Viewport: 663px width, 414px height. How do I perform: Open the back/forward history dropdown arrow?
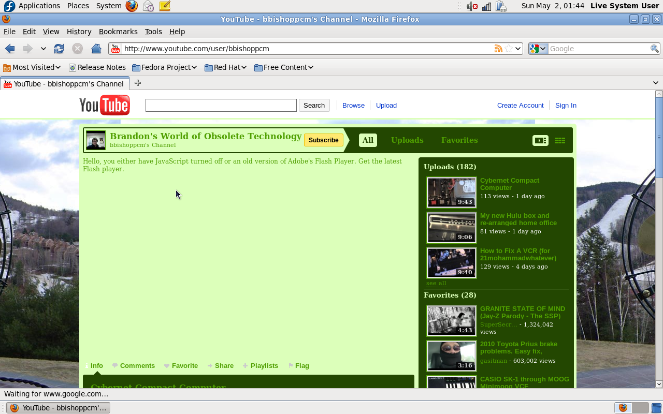tap(44, 49)
